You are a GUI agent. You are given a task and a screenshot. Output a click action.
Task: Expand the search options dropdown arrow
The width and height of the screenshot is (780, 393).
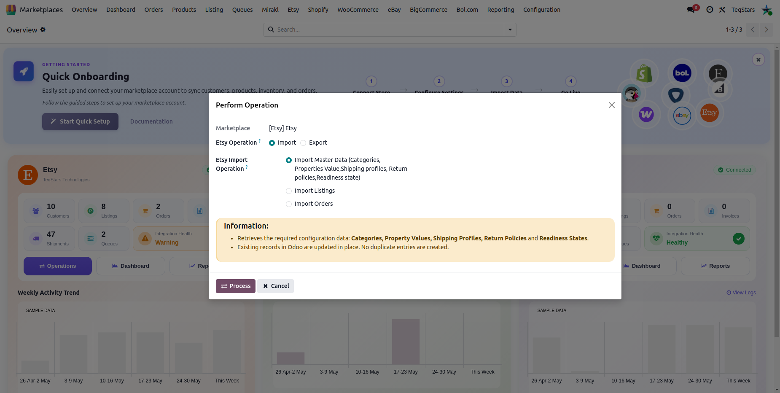point(510,30)
